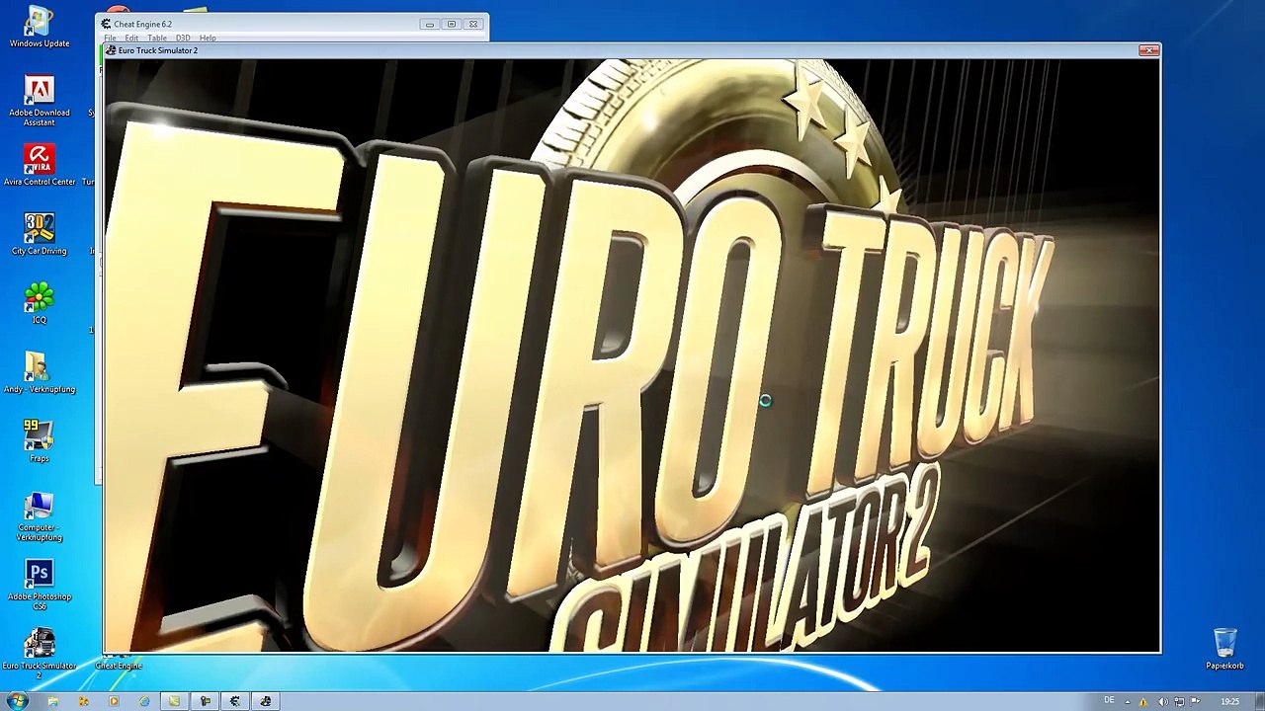This screenshot has height=711, width=1265.
Task: Select the Computer - Verknüpfung desktop shortcut
Action: click(40, 516)
